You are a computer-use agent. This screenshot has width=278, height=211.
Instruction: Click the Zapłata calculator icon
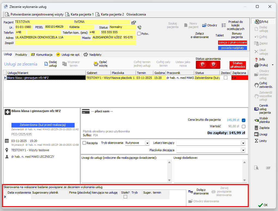256,128
